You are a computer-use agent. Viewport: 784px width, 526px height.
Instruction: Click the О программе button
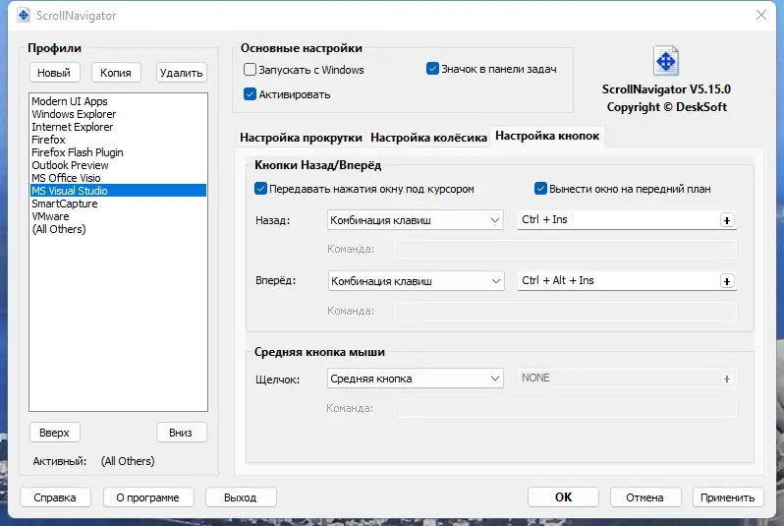click(147, 497)
